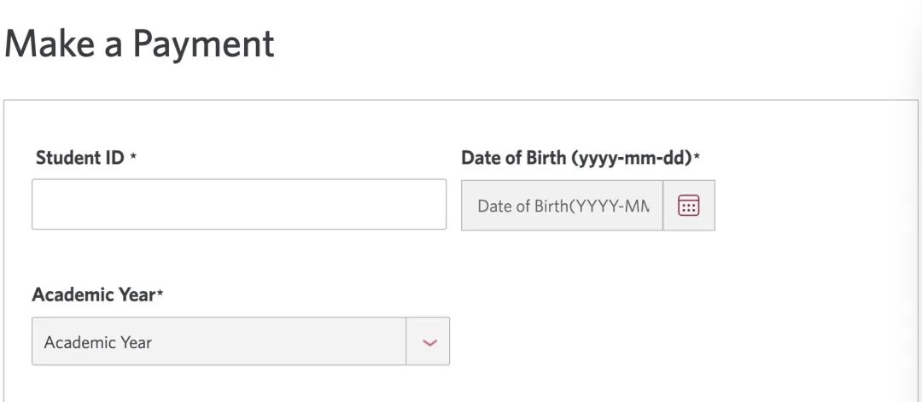
Task: Choose a birth date via calendar icon
Action: 688,206
